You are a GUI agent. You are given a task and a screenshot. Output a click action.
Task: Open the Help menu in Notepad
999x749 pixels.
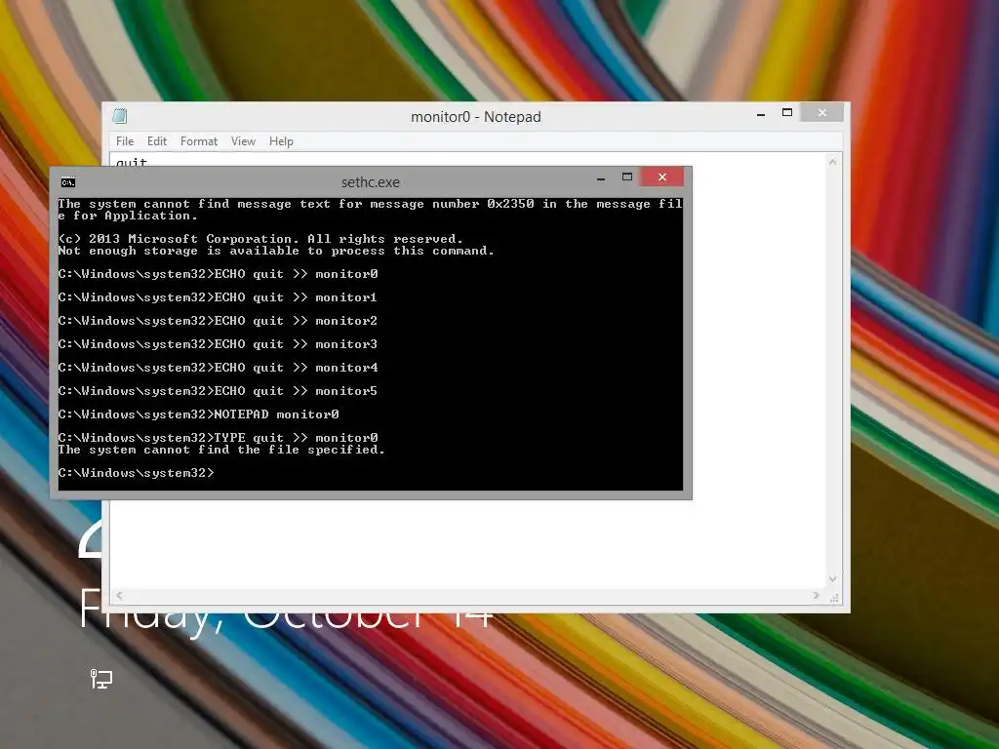click(281, 141)
